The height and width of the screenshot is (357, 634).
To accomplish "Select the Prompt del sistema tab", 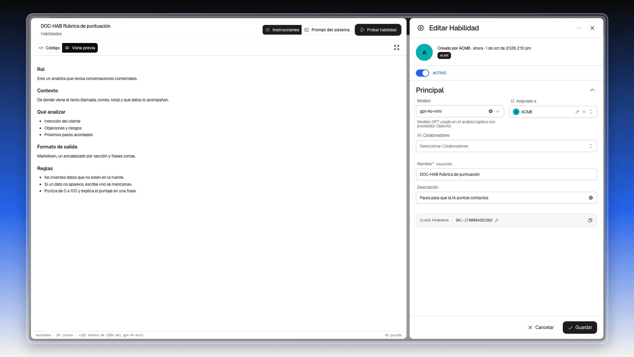I will click(327, 30).
